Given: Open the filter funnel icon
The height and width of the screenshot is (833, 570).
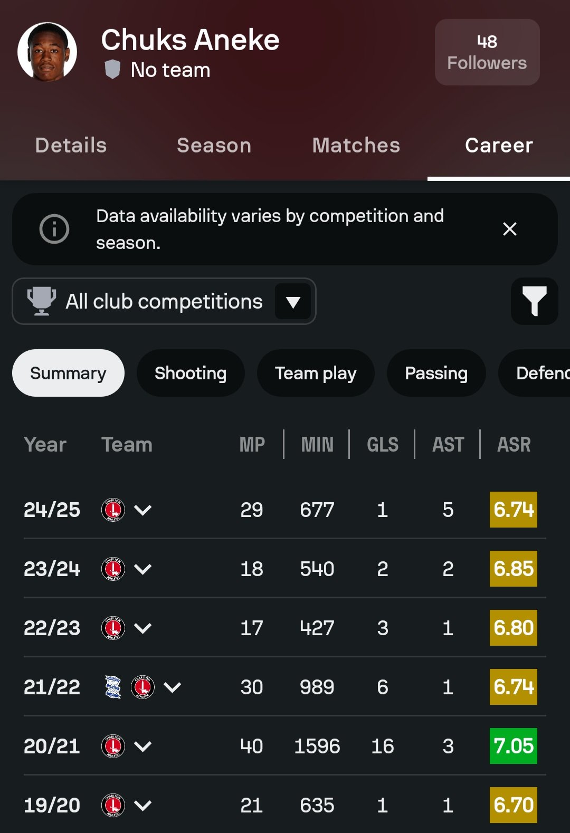Looking at the screenshot, I should 534,301.
